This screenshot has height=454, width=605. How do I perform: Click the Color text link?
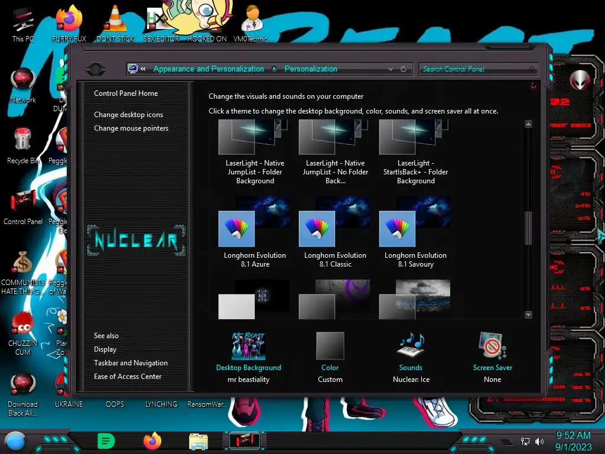point(330,368)
